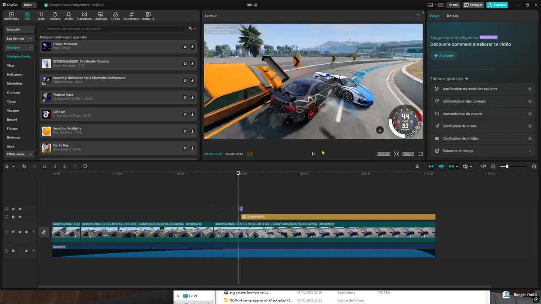Expand the Les tiennes category
The width and height of the screenshot is (541, 304).
pos(19,38)
